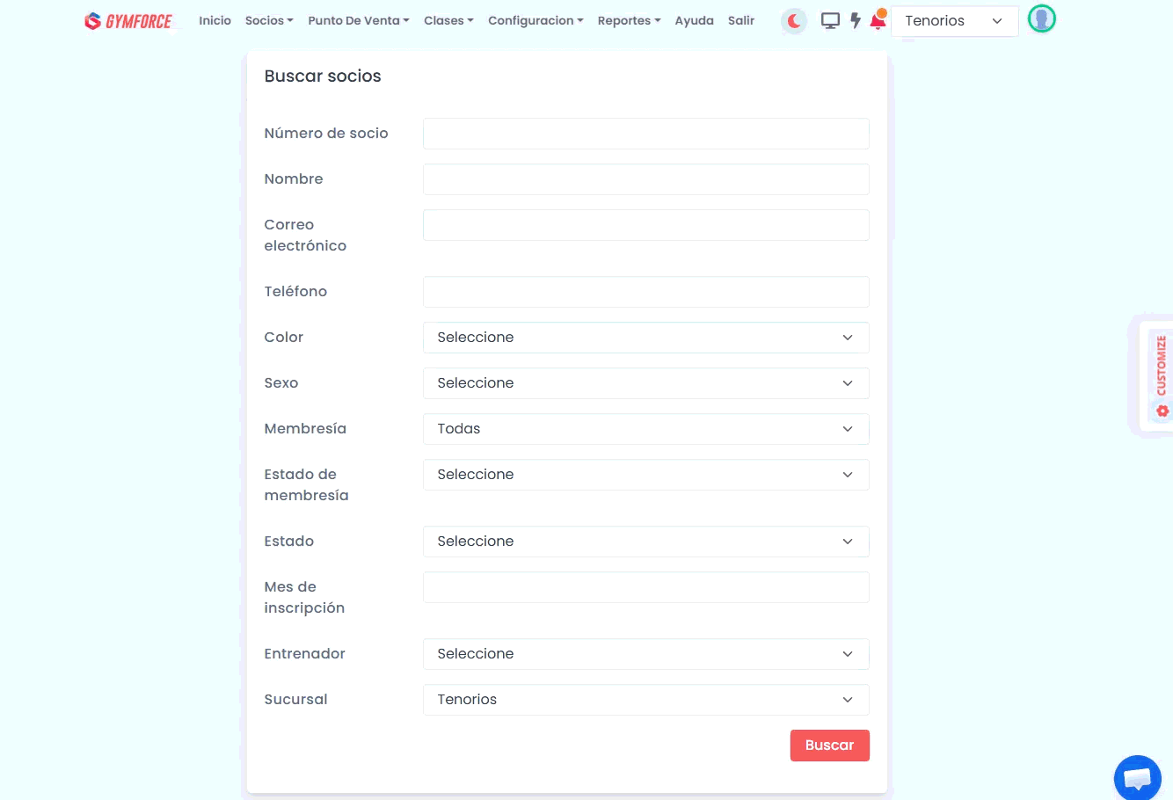The image size is (1173, 800).
Task: Open the Membresía dropdown showing Todas
Action: pyautogui.click(x=646, y=429)
